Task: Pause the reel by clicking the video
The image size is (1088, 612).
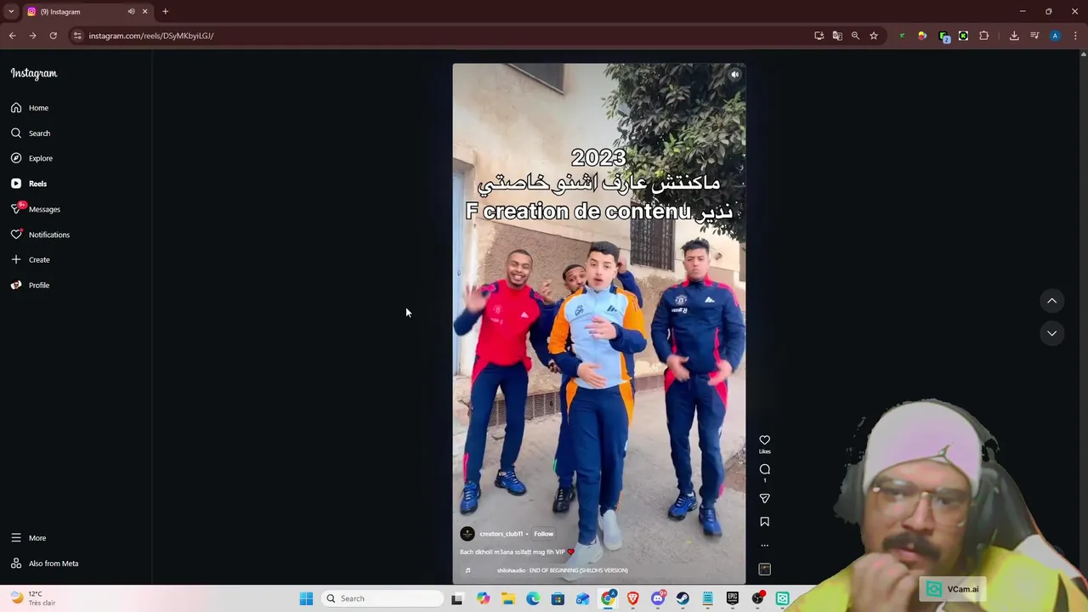Action: pyautogui.click(x=599, y=323)
